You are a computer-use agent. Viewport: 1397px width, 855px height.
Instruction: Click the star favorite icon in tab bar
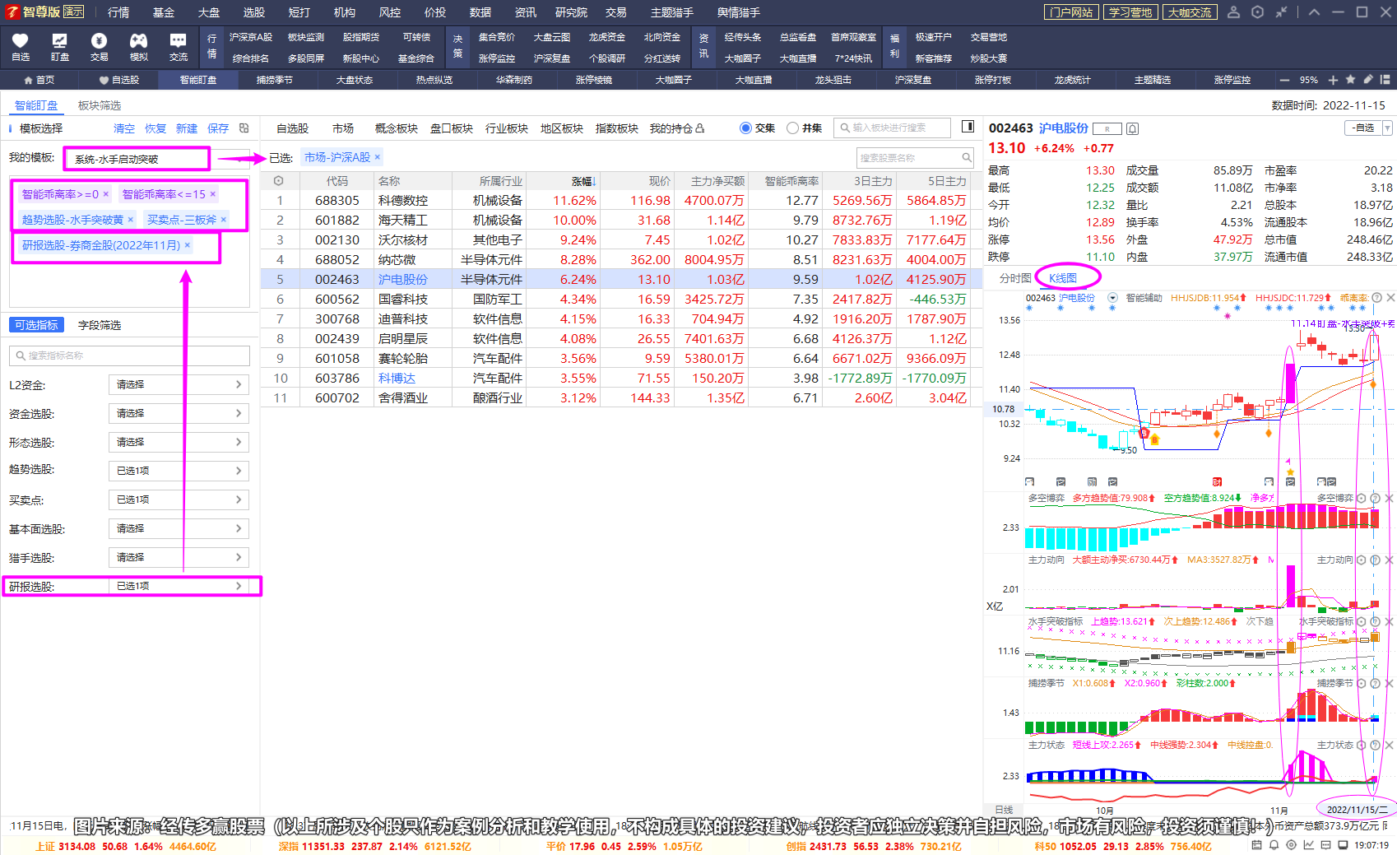[x=1350, y=80]
